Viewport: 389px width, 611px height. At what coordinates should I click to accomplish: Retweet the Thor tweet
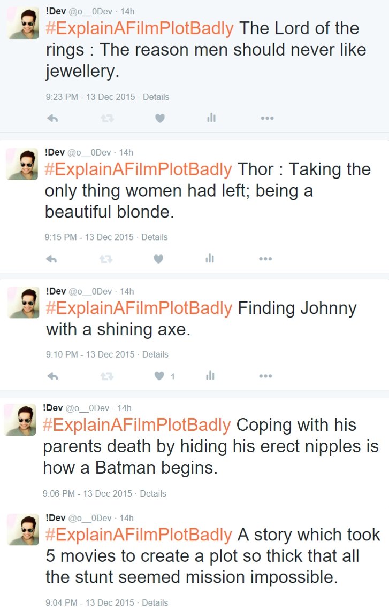[105, 259]
